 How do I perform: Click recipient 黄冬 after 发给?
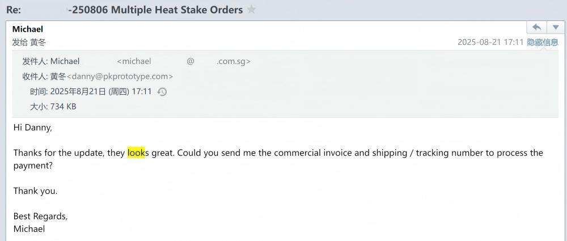pyautogui.click(x=38, y=43)
